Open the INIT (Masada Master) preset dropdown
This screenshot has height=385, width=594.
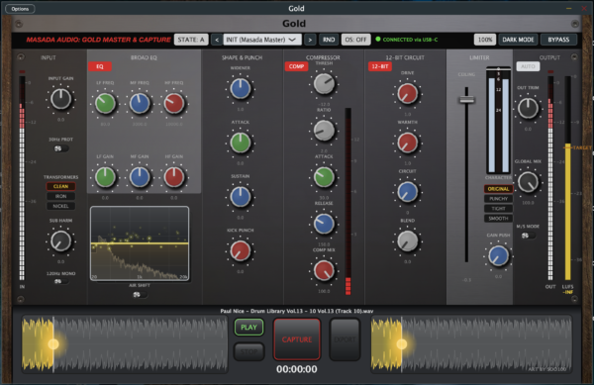(262, 40)
